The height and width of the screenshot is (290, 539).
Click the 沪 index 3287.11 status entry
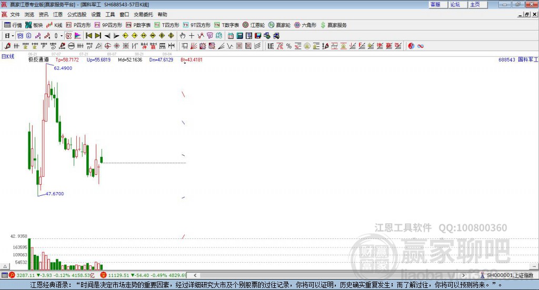[52, 275]
